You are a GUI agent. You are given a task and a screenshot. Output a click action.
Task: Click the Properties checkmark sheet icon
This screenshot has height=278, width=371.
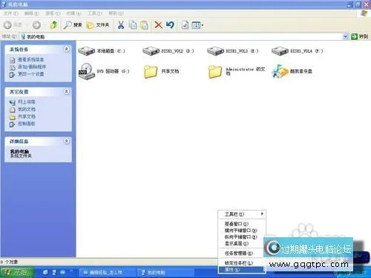tap(185, 25)
